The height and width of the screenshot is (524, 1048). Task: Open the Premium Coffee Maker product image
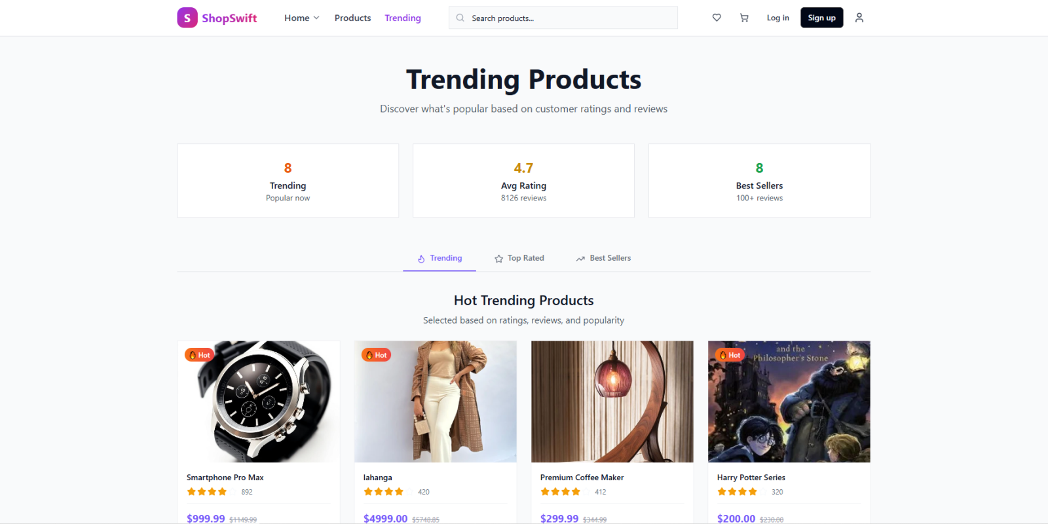pos(612,401)
